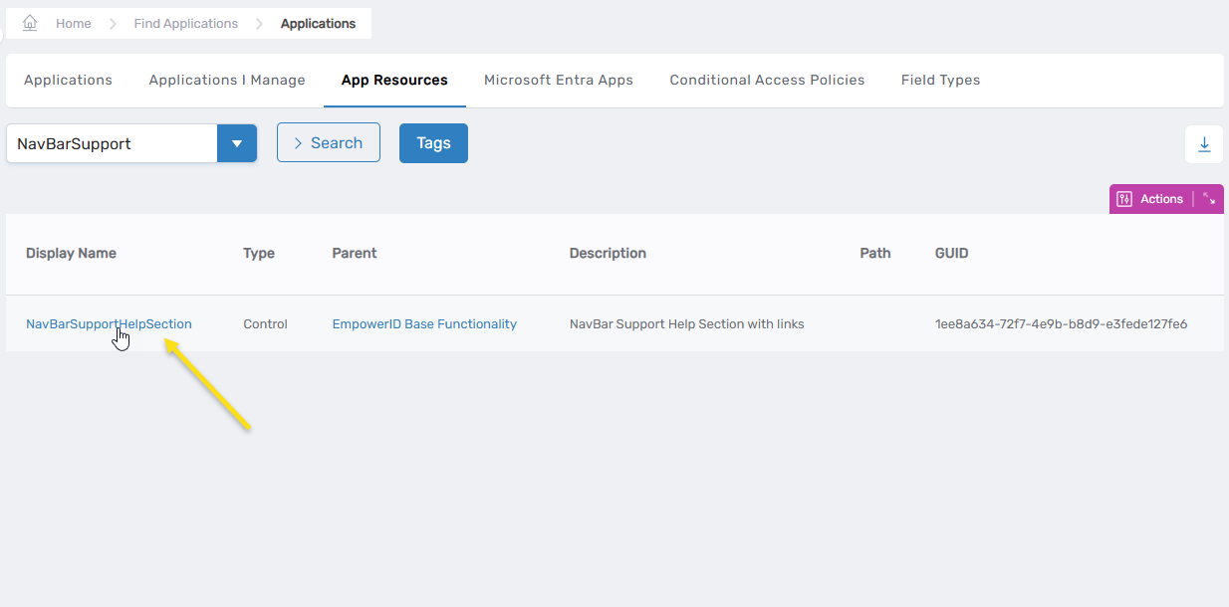Screen dimensions: 1229x607
Task: Open the Microsoft Entra Apps tab
Action: [559, 80]
